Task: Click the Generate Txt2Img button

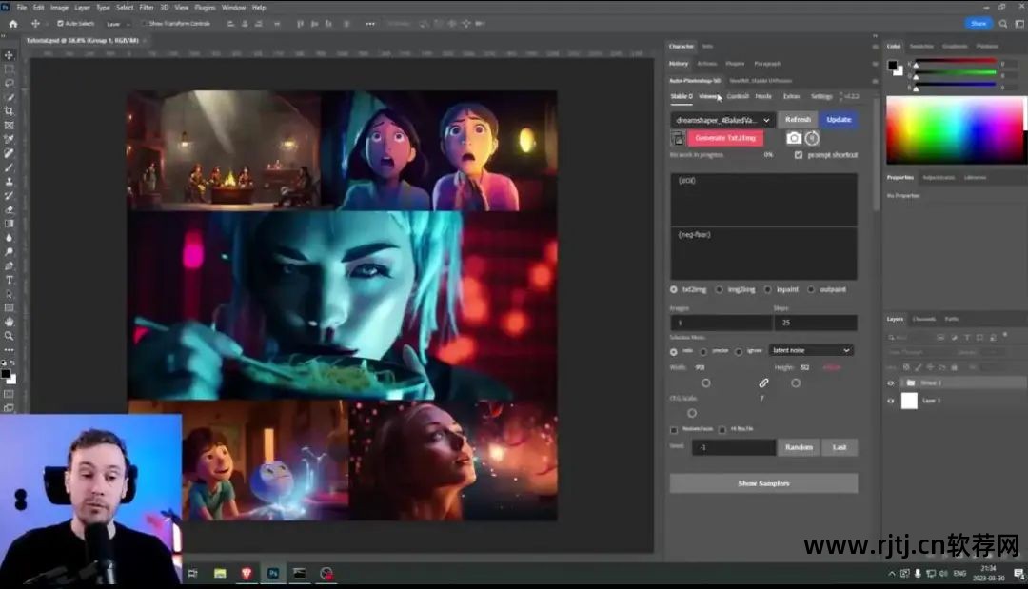Action: (x=724, y=138)
